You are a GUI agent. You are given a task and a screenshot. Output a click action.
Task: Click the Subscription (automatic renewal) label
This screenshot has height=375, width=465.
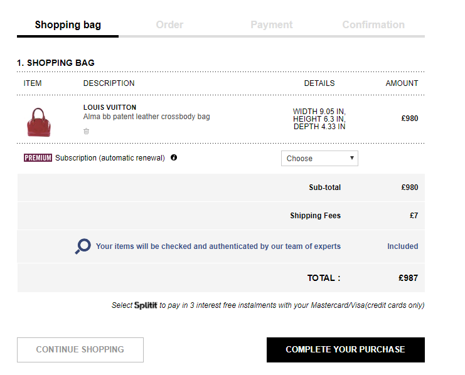tap(110, 158)
